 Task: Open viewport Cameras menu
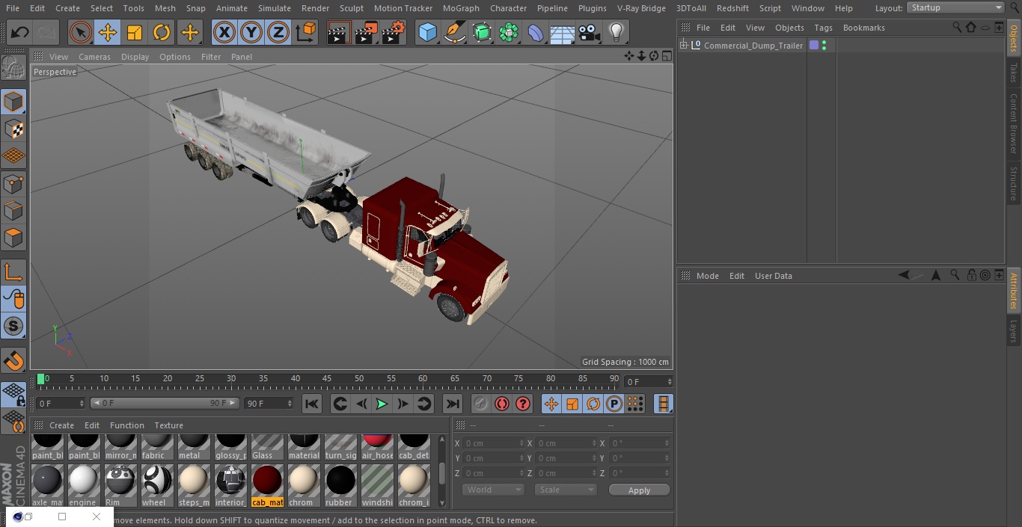[x=94, y=57]
